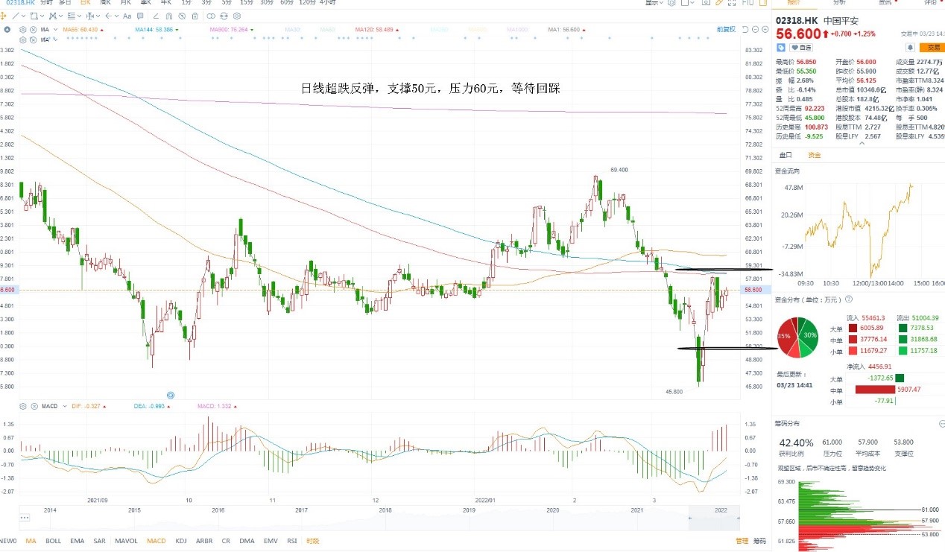Click the blue circle marker above MACD panel
Screen dimensions: 945x552
coord(171,395)
